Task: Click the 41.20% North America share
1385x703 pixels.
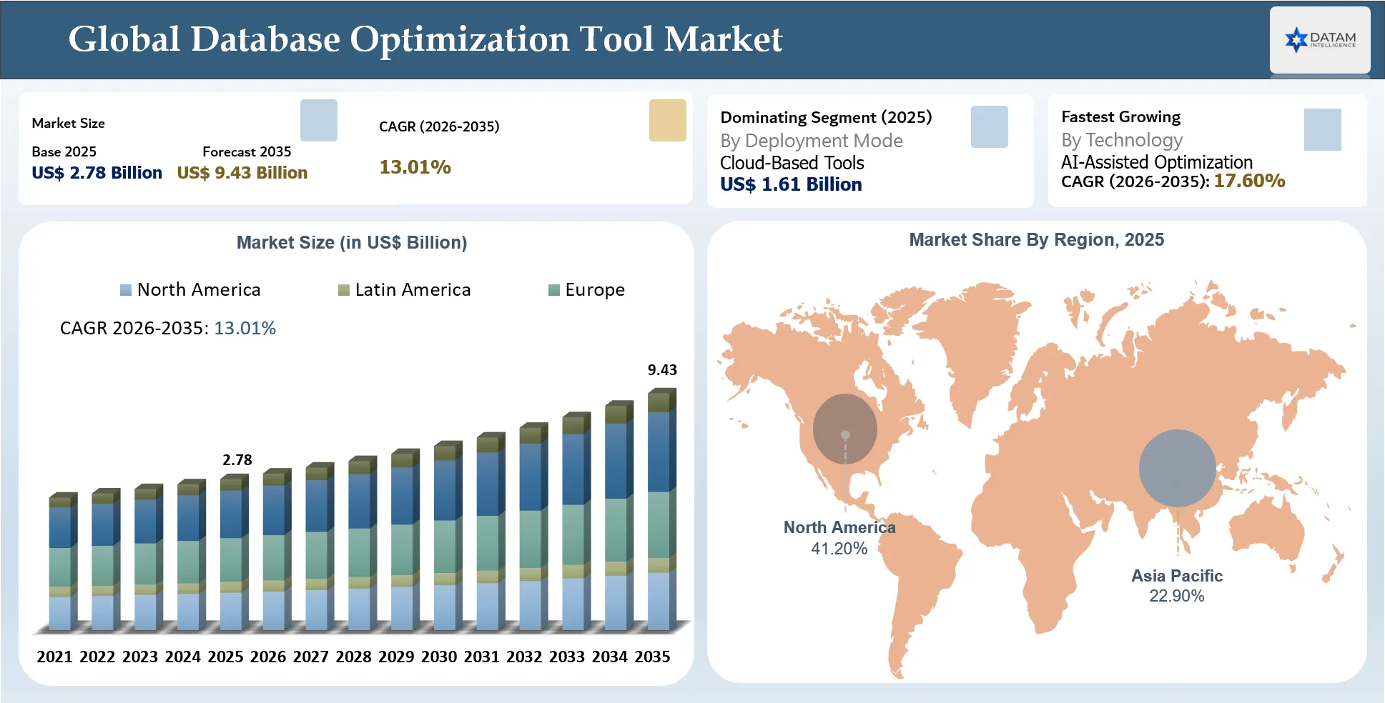Action: click(x=839, y=549)
